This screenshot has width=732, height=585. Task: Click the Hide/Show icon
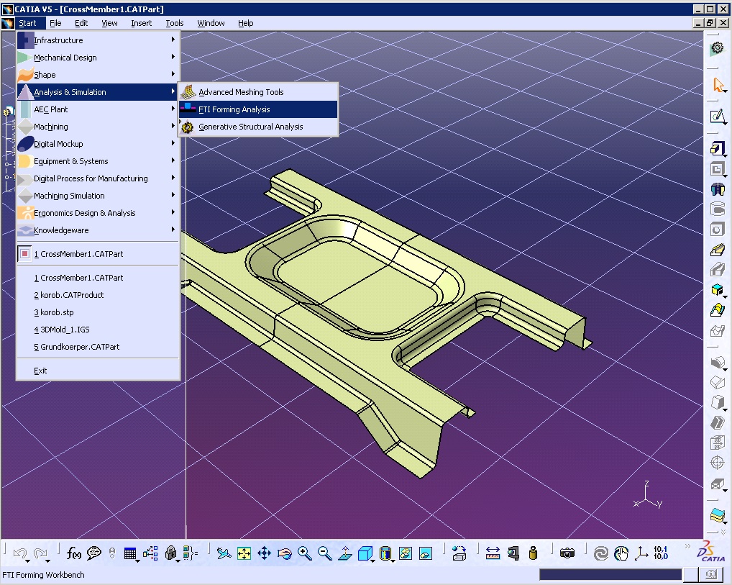pyautogui.click(x=406, y=553)
